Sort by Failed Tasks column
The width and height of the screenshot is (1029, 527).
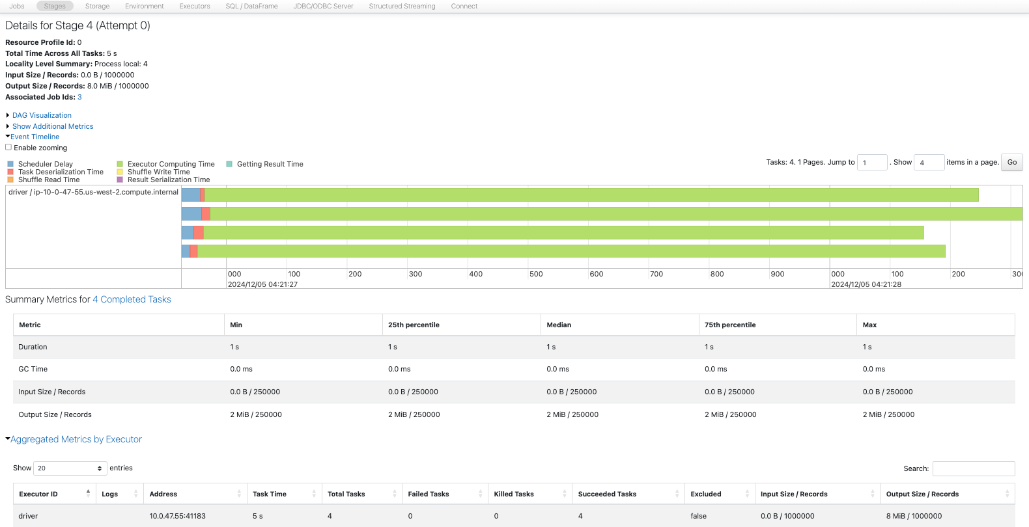click(x=445, y=494)
